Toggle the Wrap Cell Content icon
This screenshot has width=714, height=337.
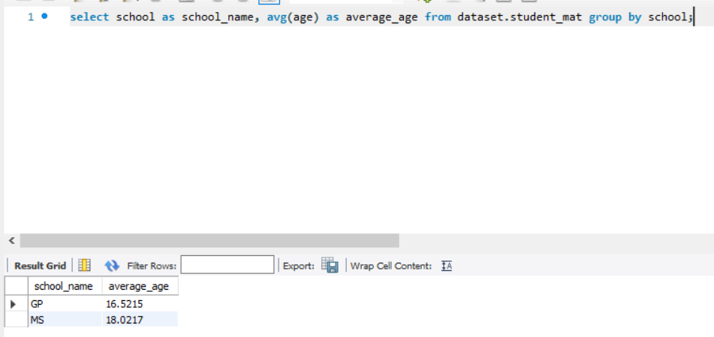[446, 266]
